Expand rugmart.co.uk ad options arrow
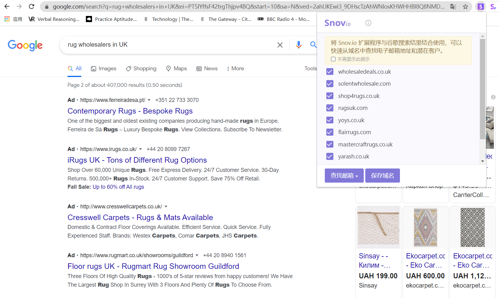499x298 pixels. pyautogui.click(x=197, y=255)
